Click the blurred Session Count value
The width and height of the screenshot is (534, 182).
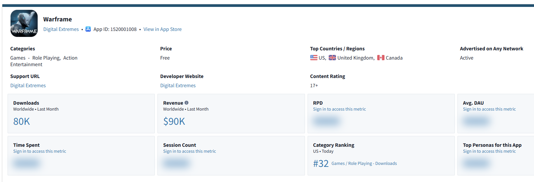coord(176,163)
